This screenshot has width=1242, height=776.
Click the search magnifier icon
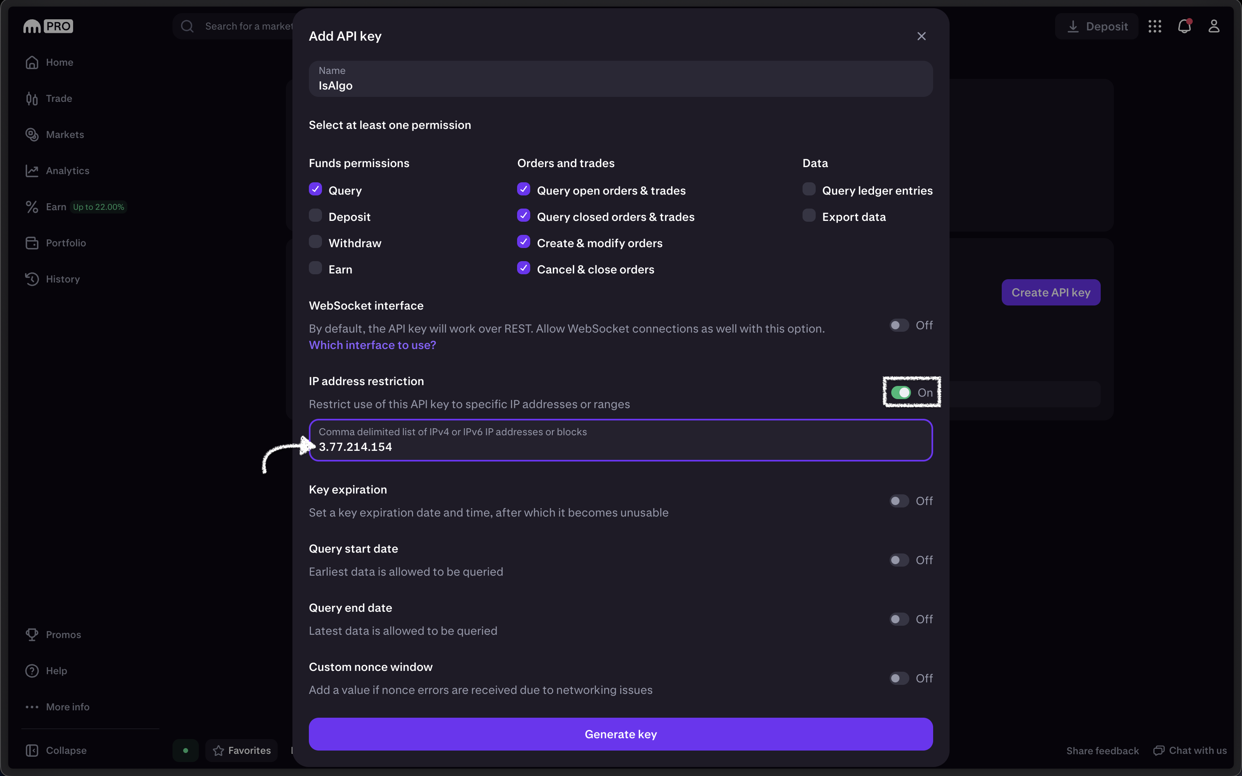tap(187, 26)
